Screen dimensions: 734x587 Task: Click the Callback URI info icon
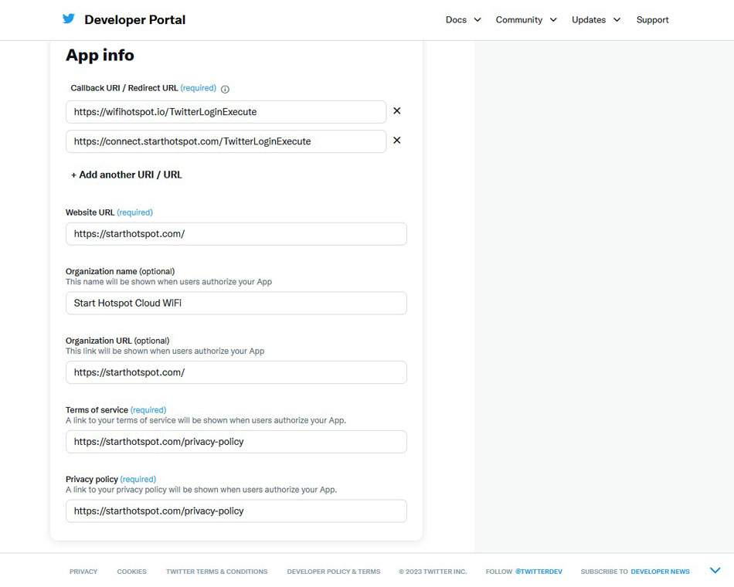(225, 89)
